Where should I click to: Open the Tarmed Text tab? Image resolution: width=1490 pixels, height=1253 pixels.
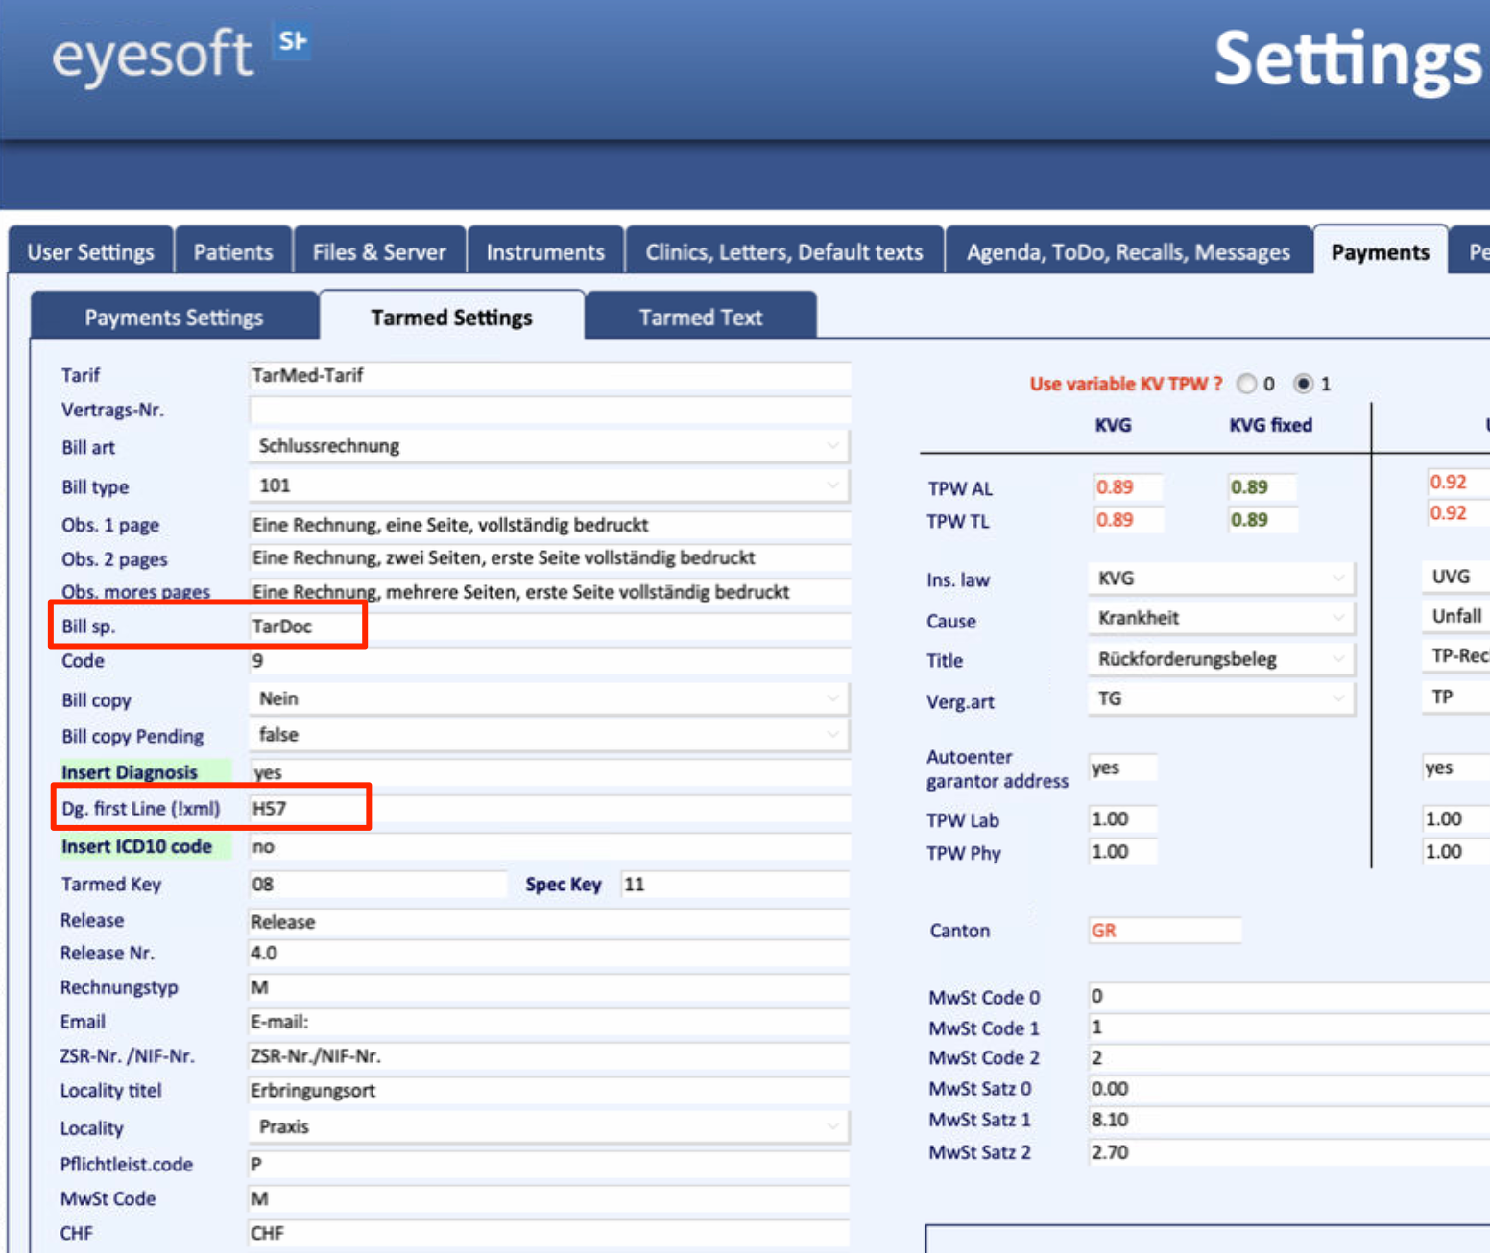pyautogui.click(x=700, y=318)
